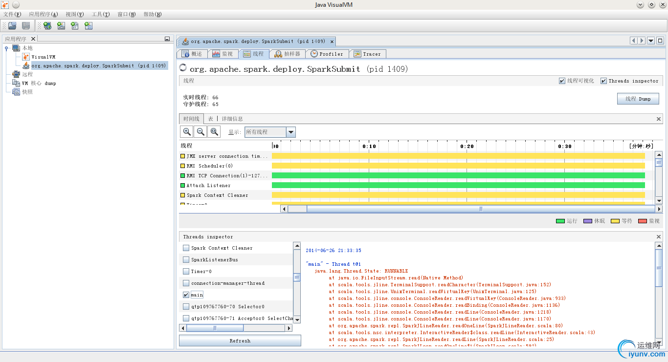Toggle the Threads inspector checkbox

tap(604, 81)
